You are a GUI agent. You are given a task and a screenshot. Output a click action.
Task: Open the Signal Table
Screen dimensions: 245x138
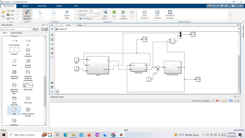pyautogui.click(x=67, y=15)
